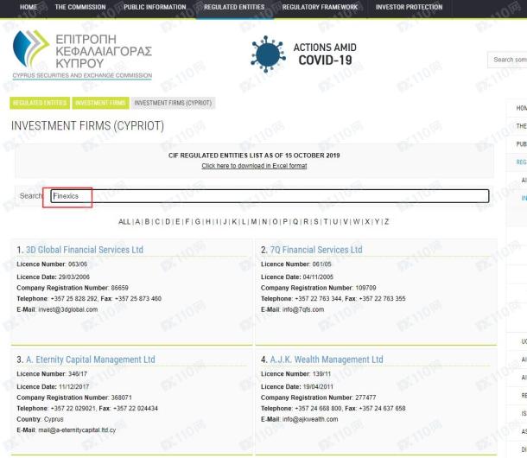Filter firms by letter Z
Image resolution: width=527 pixels, height=458 pixels.
click(x=387, y=221)
